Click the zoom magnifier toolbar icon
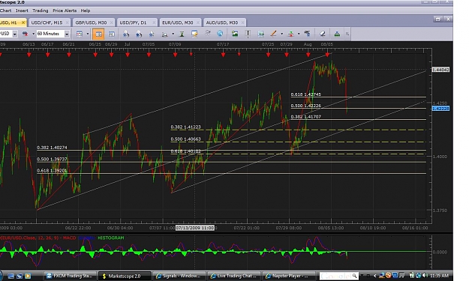469x281 pixels. coord(164,34)
